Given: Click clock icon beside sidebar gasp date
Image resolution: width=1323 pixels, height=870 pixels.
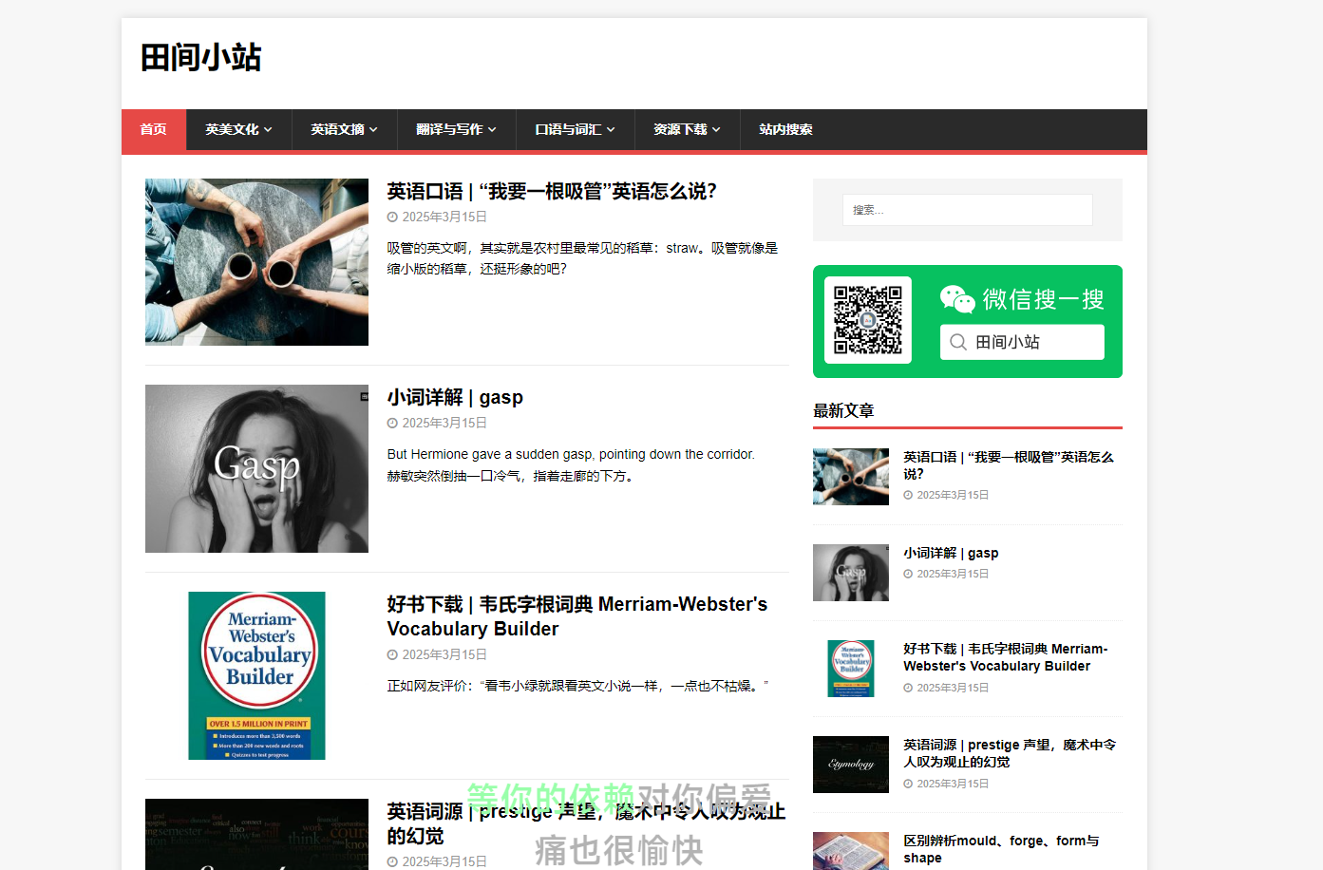Looking at the screenshot, I should point(908,575).
